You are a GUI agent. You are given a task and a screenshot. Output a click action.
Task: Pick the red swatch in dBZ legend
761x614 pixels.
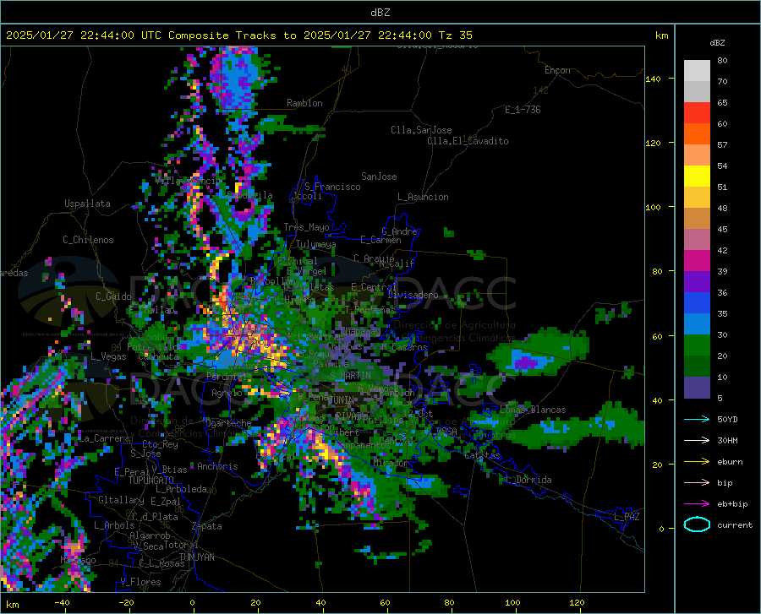(697, 113)
